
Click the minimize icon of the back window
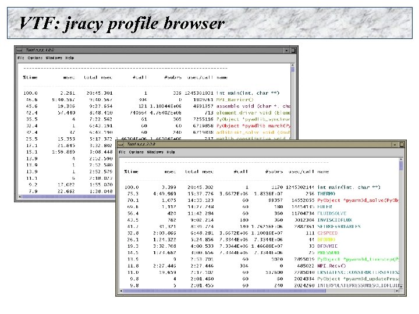(286, 50)
